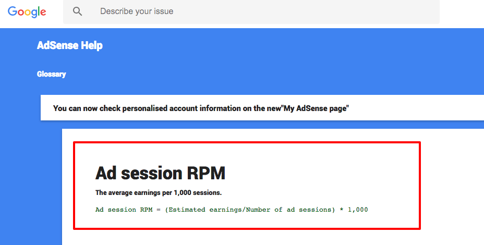Image resolution: width=484 pixels, height=245 pixels.
Task: Click the magnifying glass search icon
Action: point(78,11)
